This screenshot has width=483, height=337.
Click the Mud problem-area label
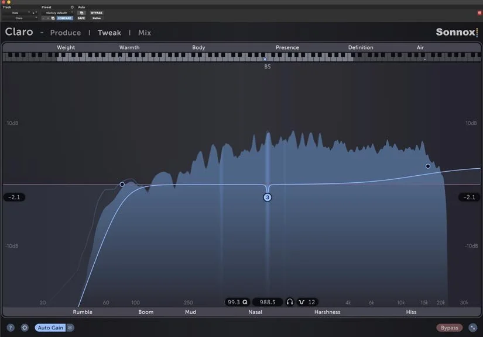click(190, 312)
